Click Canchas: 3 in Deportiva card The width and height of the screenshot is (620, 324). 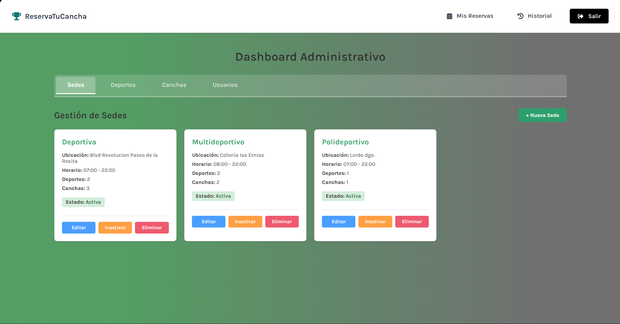76,188
